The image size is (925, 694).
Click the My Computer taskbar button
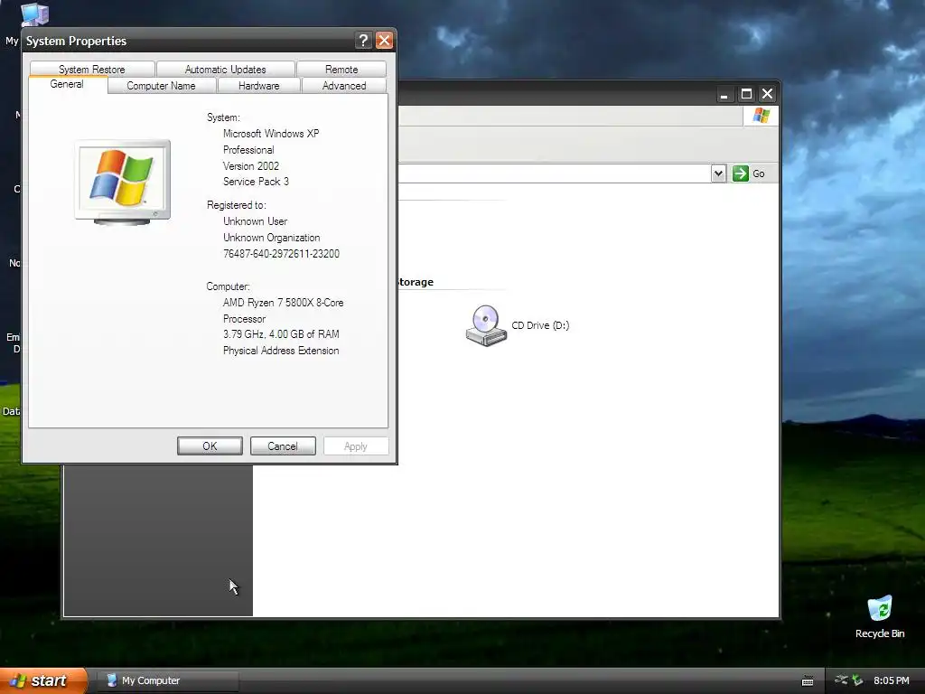(168, 680)
